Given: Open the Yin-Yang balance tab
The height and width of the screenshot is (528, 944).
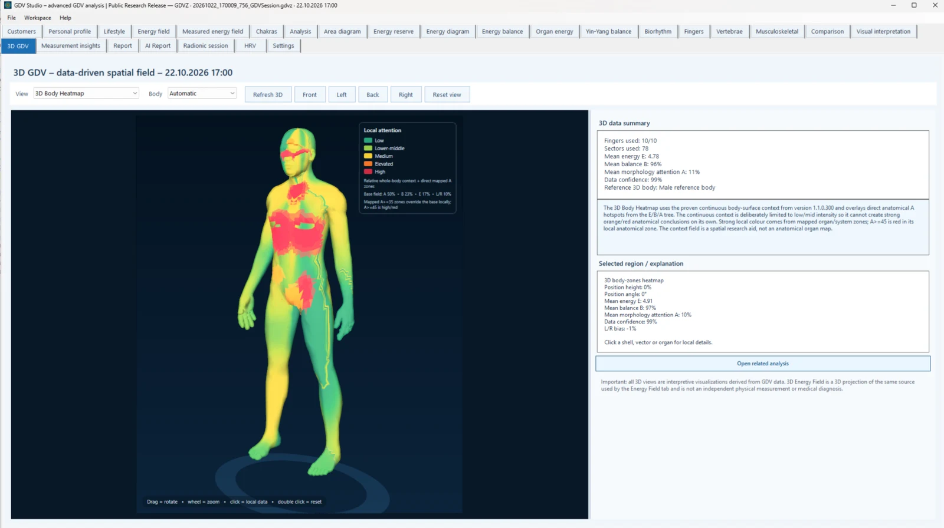Looking at the screenshot, I should click(x=608, y=31).
